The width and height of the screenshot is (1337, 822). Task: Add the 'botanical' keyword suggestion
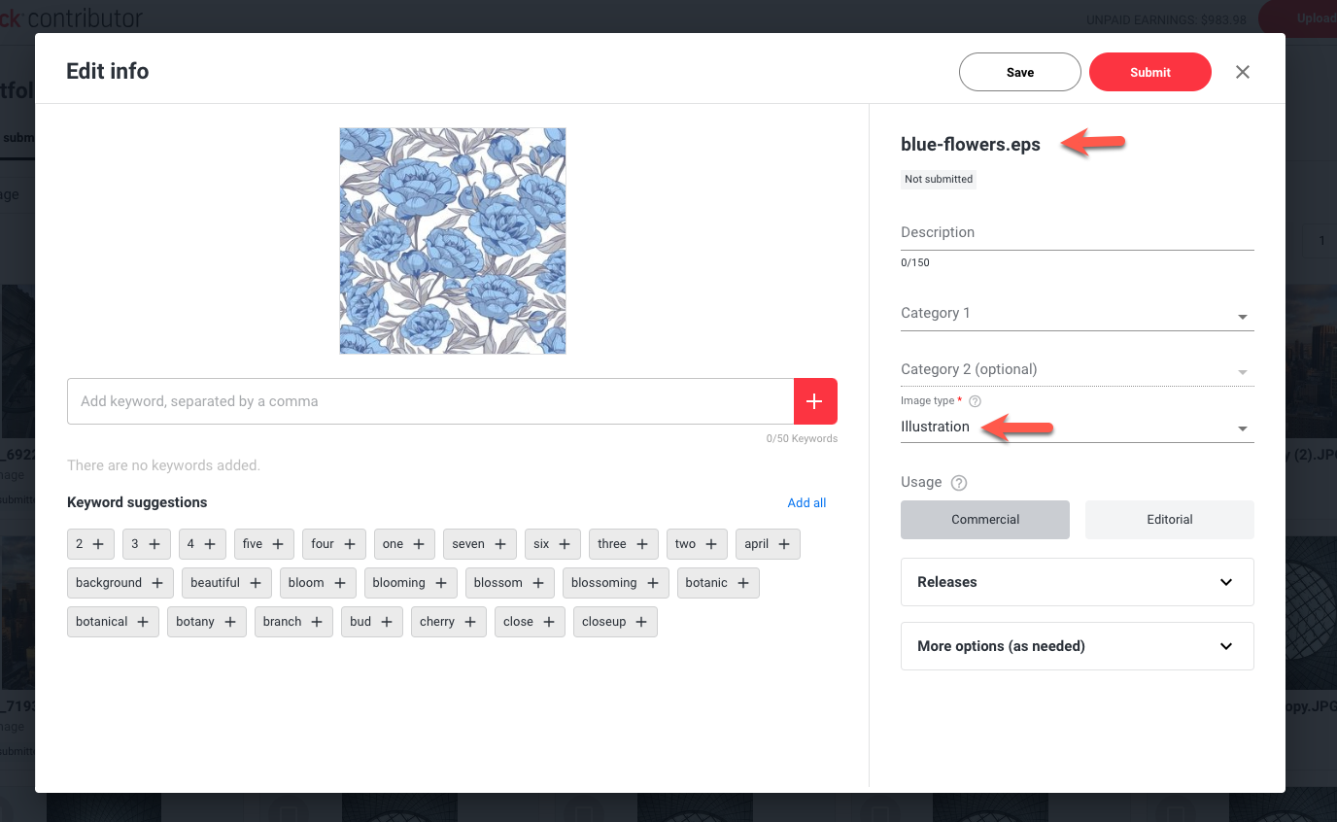coord(113,622)
